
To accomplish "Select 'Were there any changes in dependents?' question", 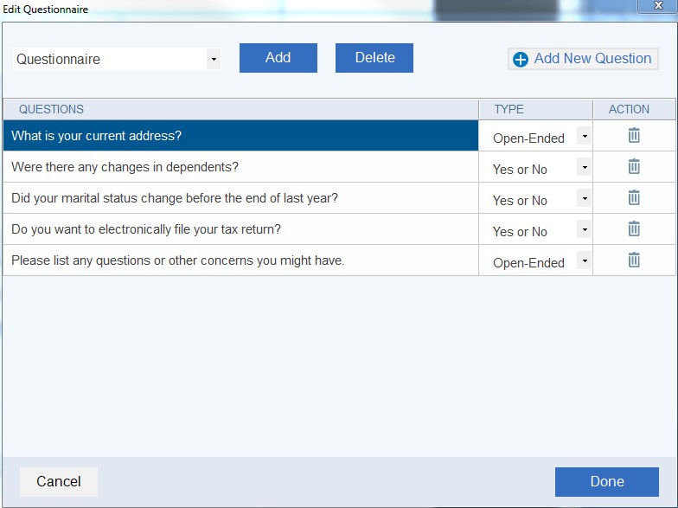I will pos(240,166).
